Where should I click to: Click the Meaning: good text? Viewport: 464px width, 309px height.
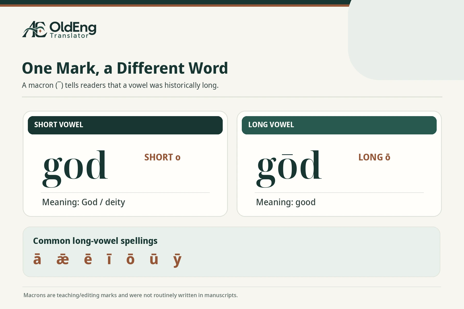[x=286, y=202]
